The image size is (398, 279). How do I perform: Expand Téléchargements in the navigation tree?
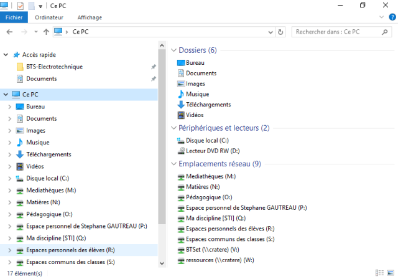10,154
